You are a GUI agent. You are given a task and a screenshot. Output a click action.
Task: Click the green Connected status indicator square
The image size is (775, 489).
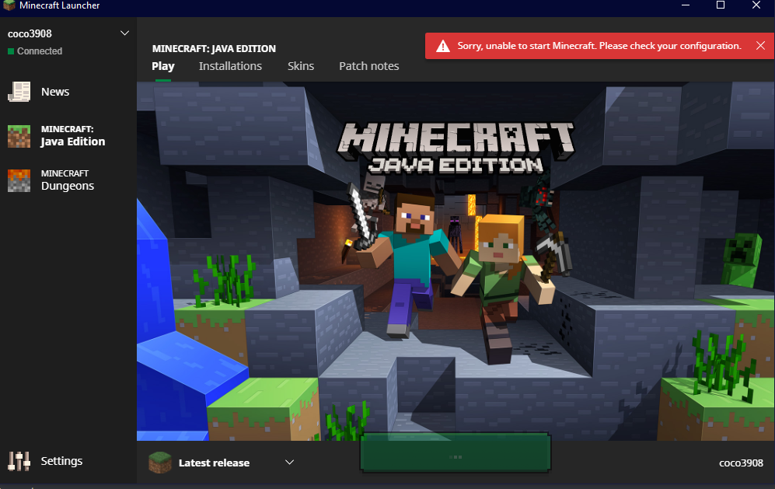click(x=10, y=51)
